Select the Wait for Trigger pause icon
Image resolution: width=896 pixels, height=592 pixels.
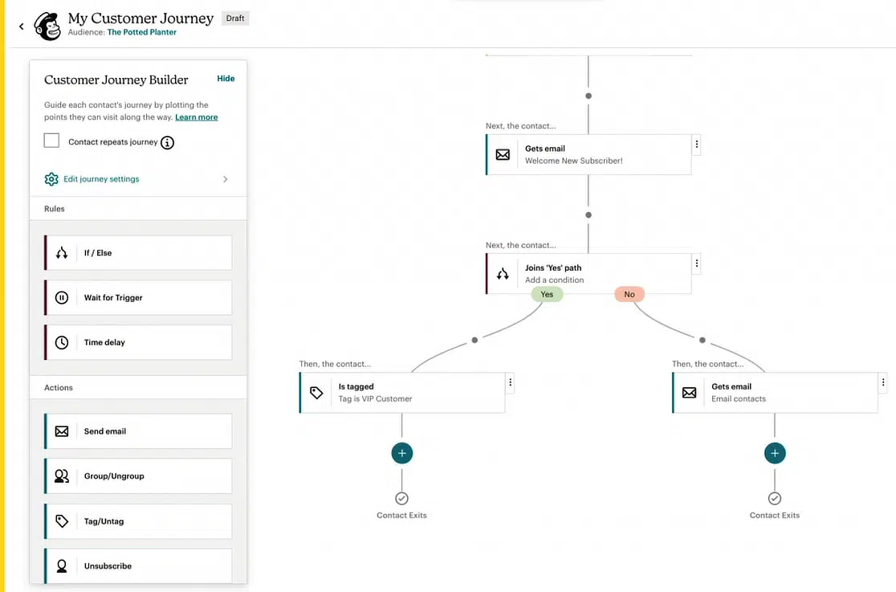tap(62, 297)
